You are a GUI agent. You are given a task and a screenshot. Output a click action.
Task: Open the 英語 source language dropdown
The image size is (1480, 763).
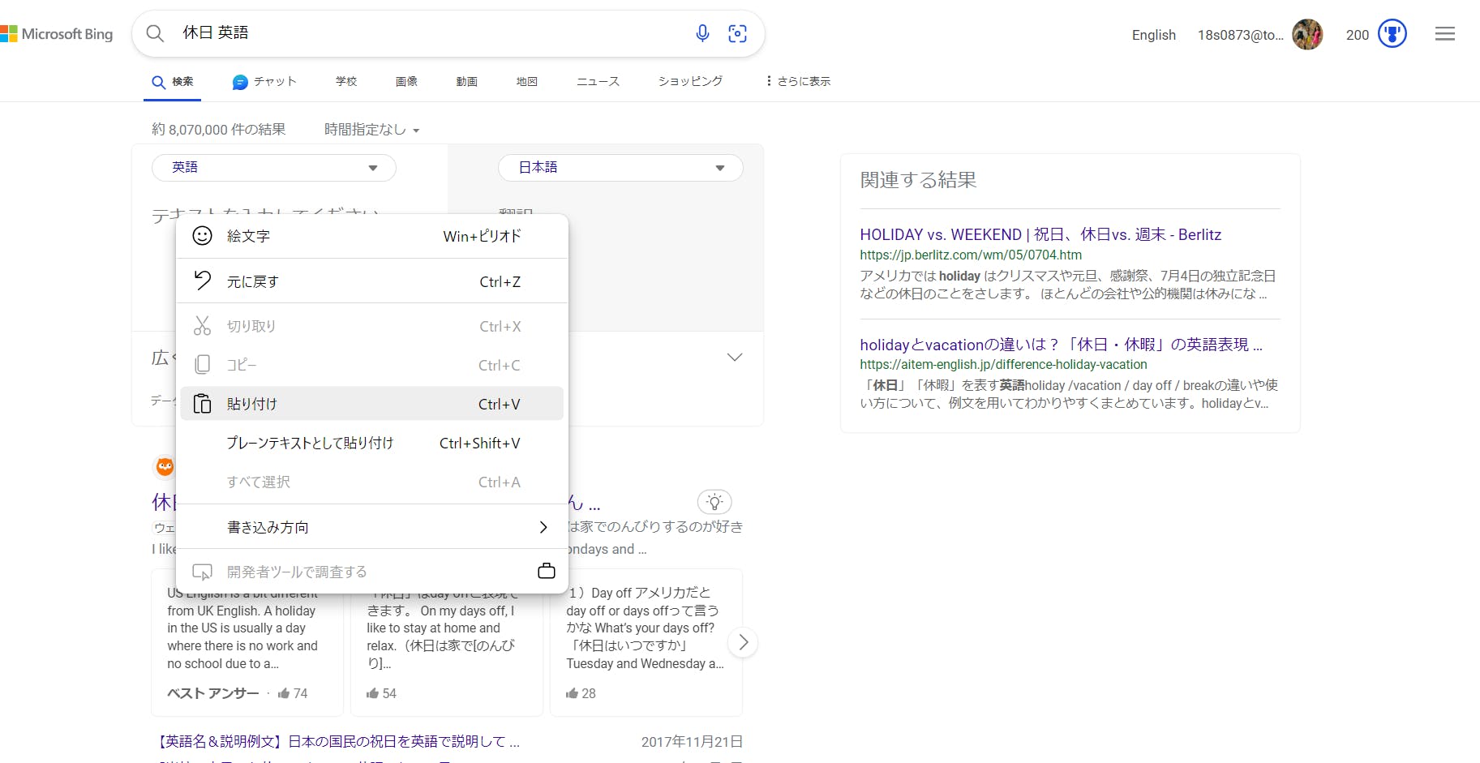[x=273, y=168]
